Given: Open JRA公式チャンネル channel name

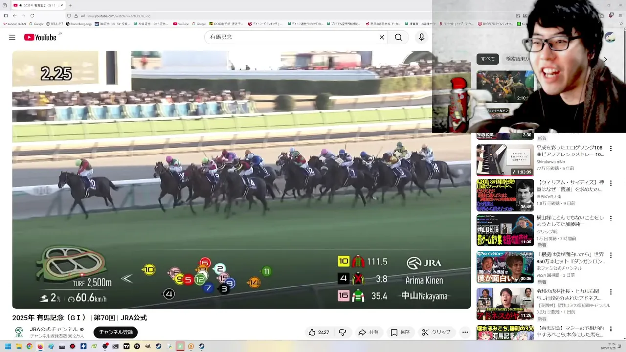Looking at the screenshot, I should [x=54, y=330].
